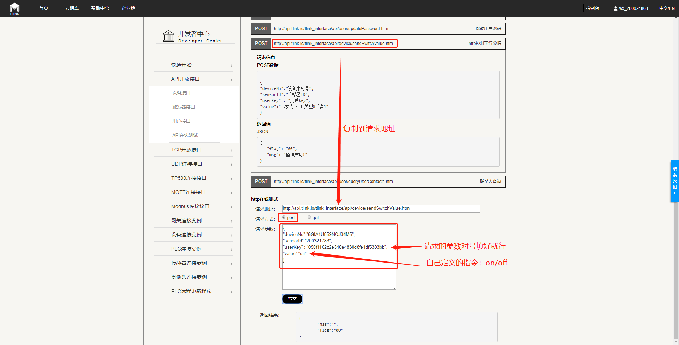Click the 修改用户密码 label
Image resolution: width=679 pixels, height=345 pixels.
coord(488,29)
